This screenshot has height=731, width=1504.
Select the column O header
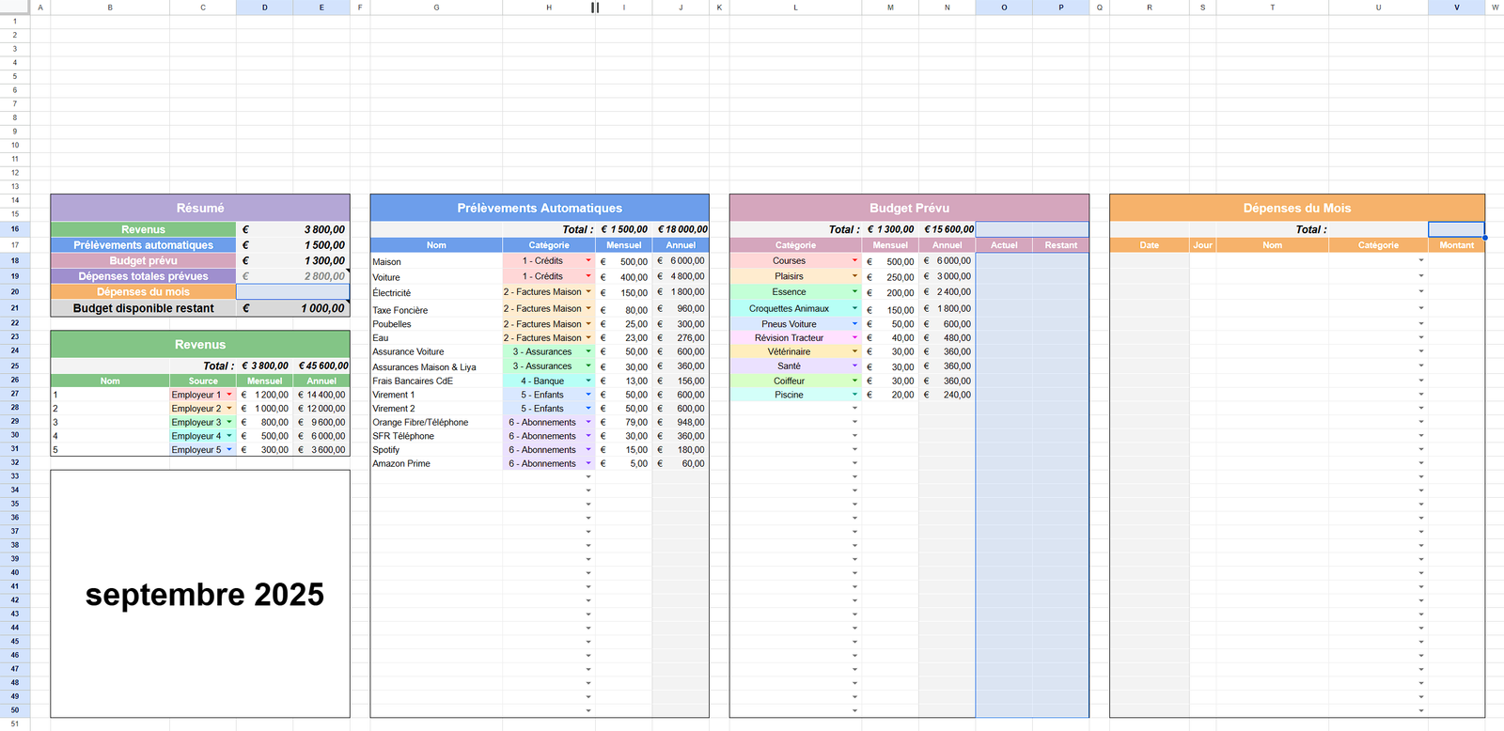[1003, 8]
